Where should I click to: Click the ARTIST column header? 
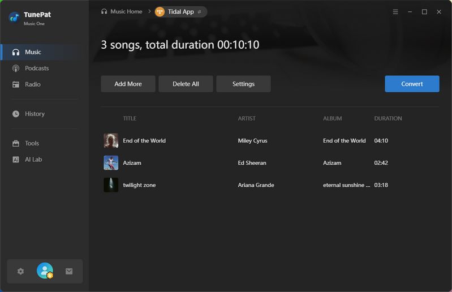(247, 118)
